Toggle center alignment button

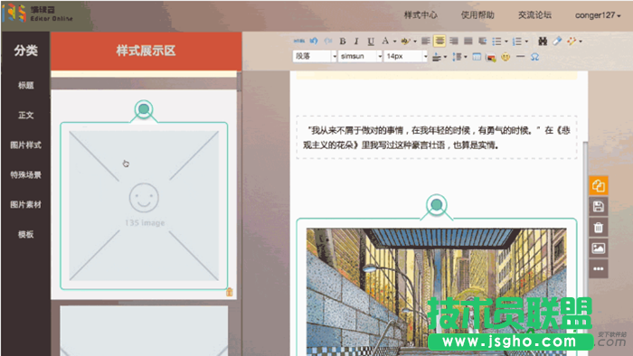[x=439, y=41]
